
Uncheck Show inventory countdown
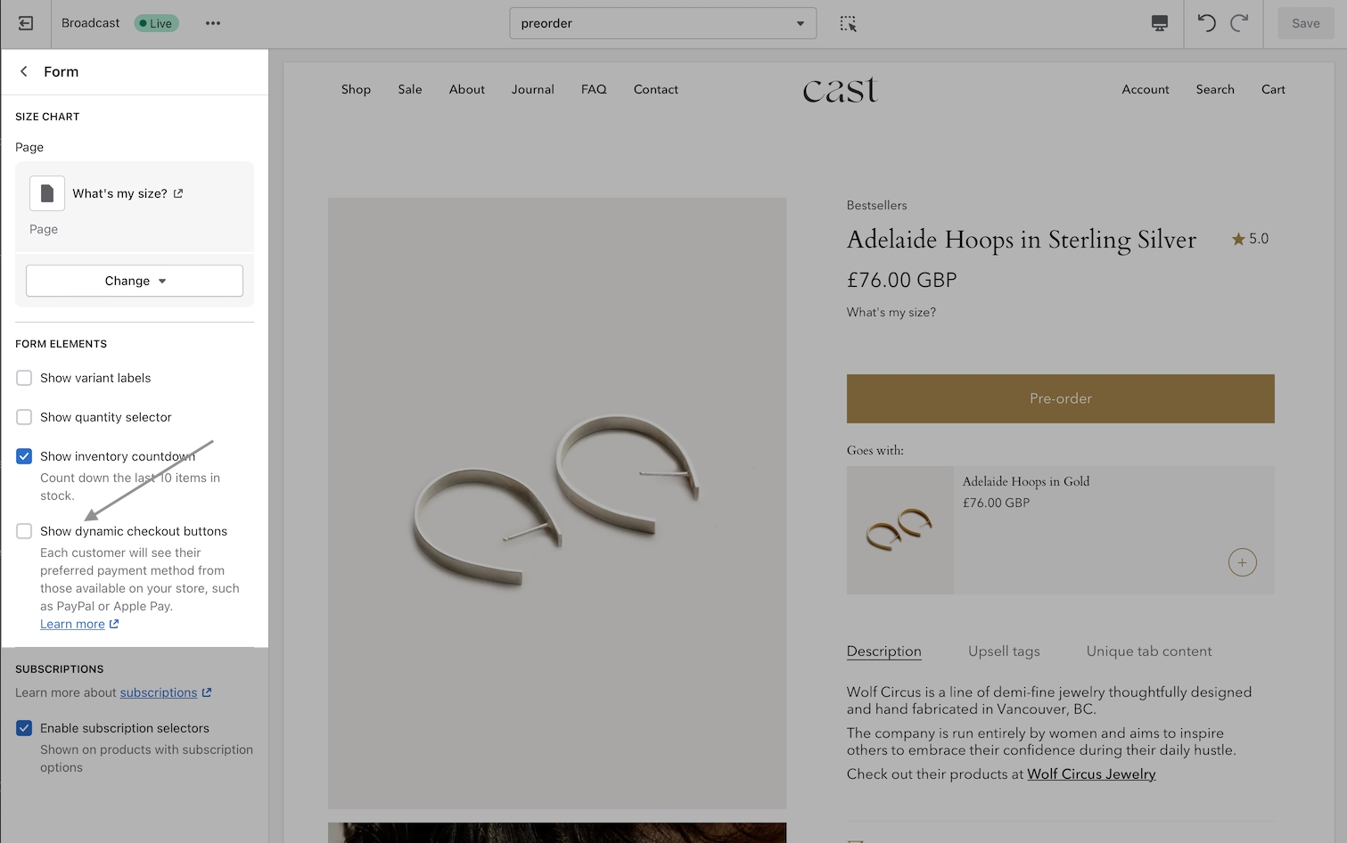24,456
